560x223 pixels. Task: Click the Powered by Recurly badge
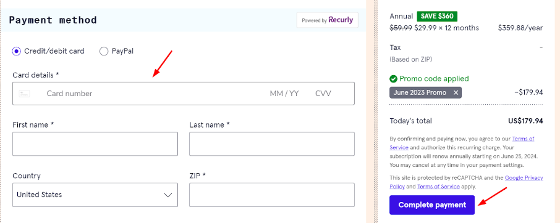328,20
